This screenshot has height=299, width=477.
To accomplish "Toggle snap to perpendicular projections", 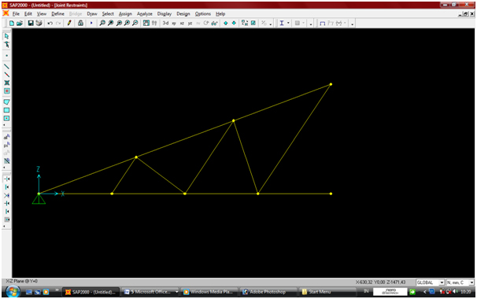I will [6, 203].
